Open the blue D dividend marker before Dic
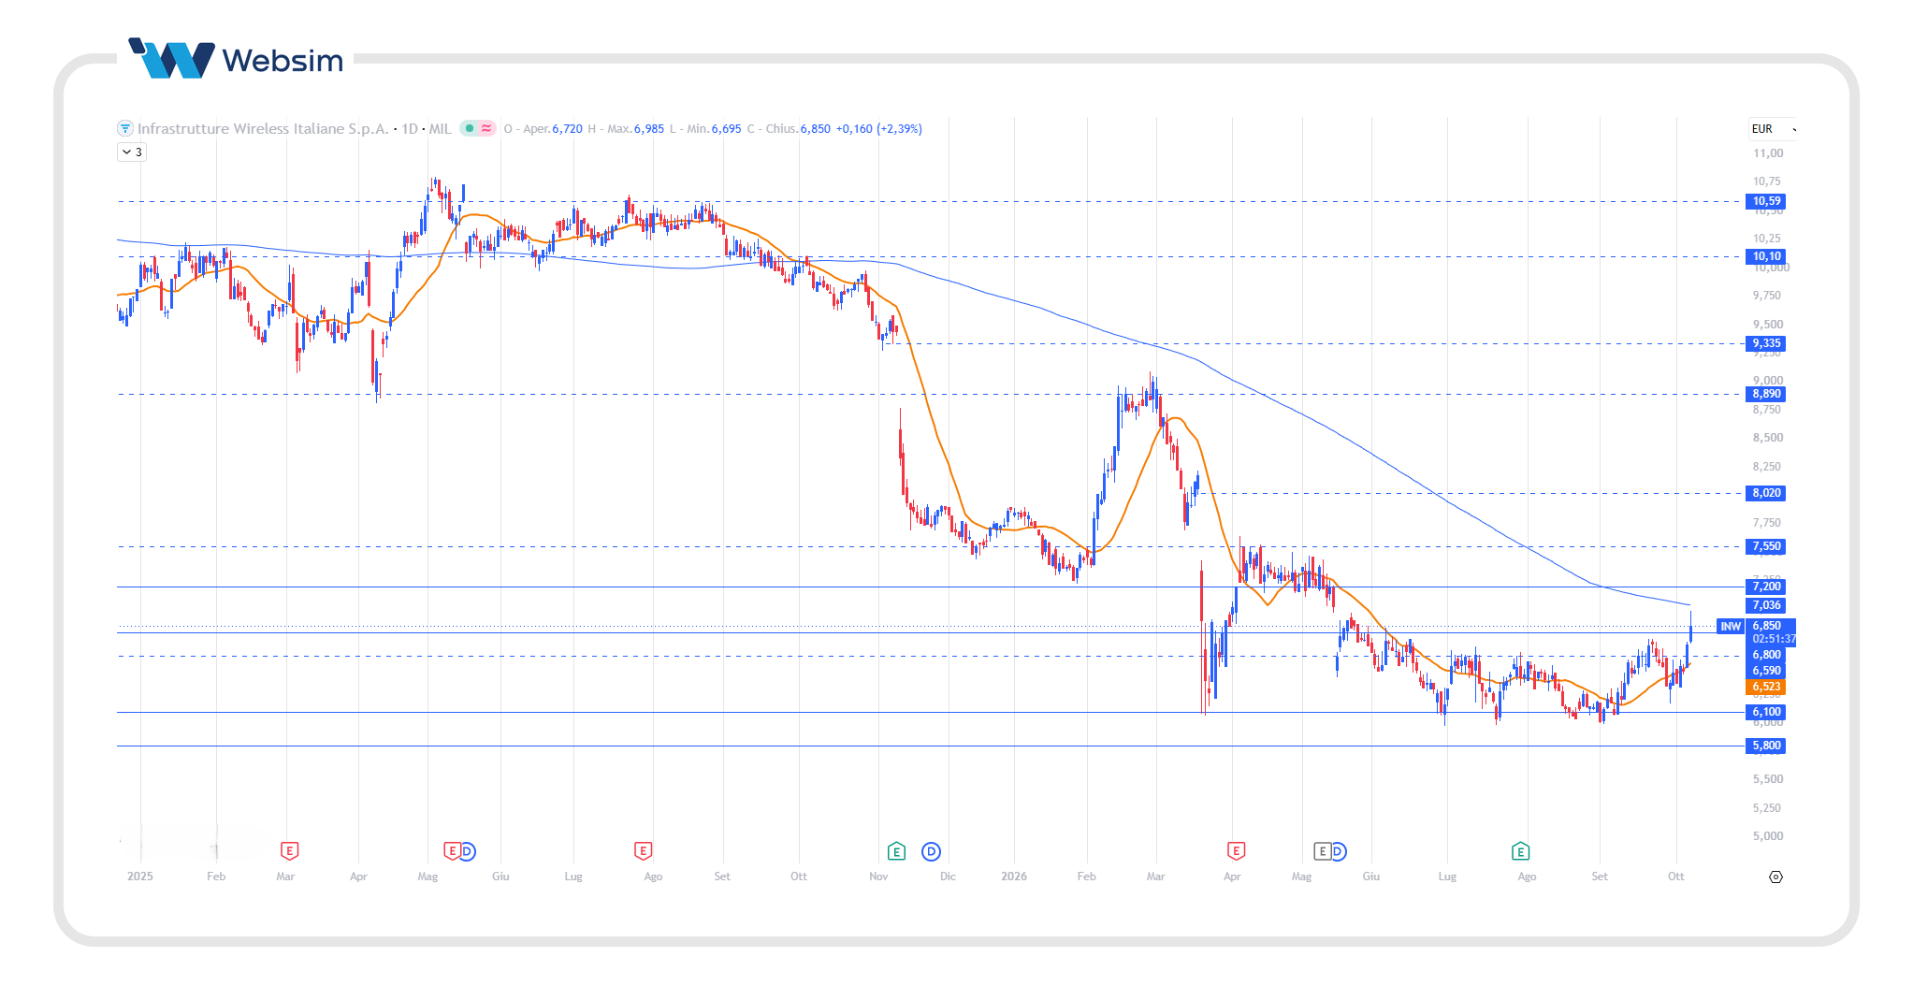The image size is (1913, 1000). pyautogui.click(x=931, y=851)
